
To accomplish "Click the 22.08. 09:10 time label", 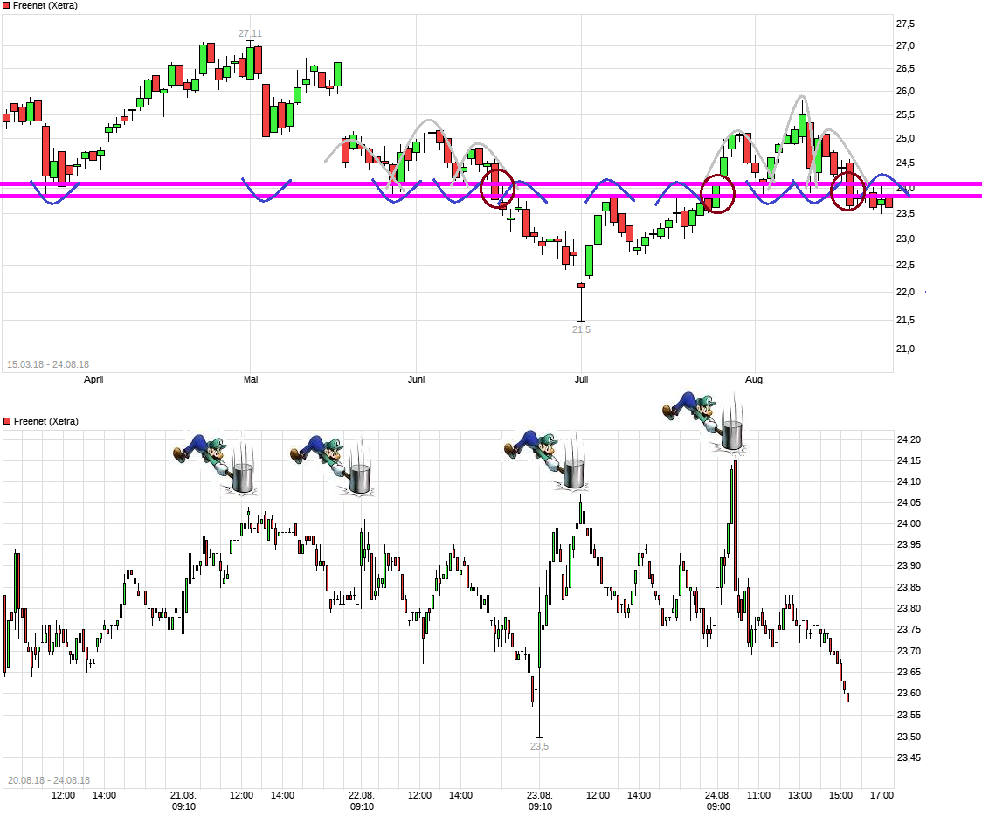I will point(362,801).
